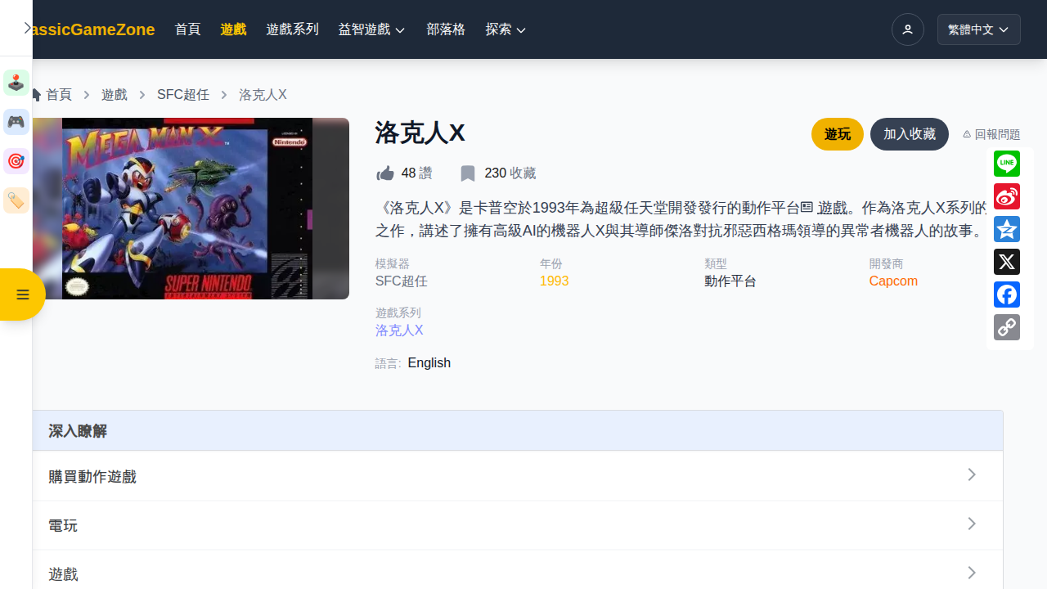The height and width of the screenshot is (589, 1047).
Task: Click the 加入收藏 button
Action: pos(910,134)
